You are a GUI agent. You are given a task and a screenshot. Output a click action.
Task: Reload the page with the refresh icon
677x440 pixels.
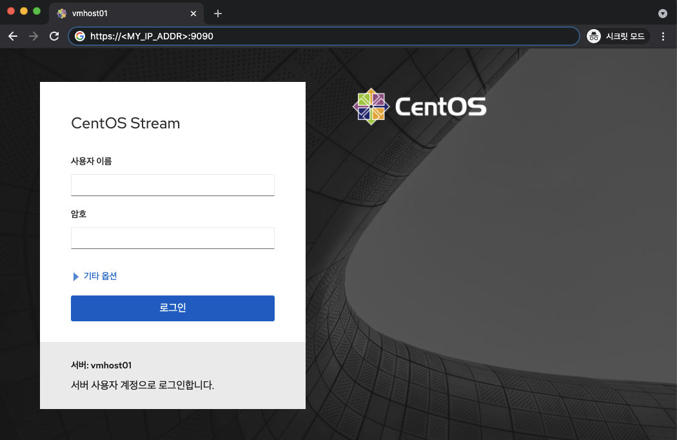coord(54,36)
